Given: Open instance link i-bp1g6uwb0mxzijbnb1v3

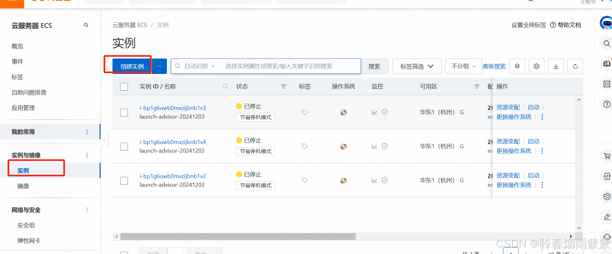Looking at the screenshot, I should pyautogui.click(x=173, y=108).
